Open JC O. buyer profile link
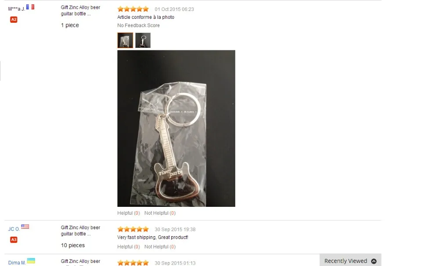 14,229
